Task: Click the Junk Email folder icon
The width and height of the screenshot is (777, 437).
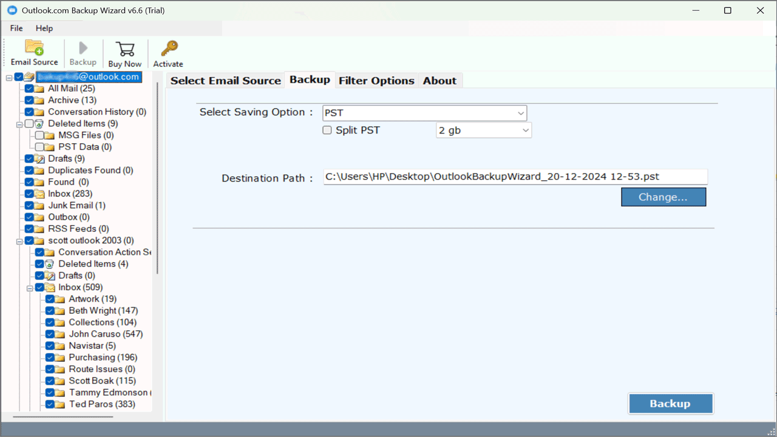Action: tap(39, 206)
